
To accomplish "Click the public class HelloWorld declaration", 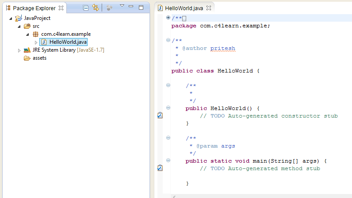I will click(215, 71).
